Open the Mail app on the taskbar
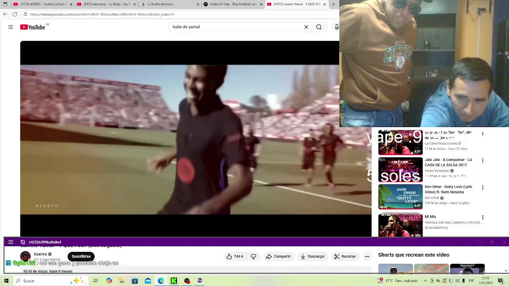Viewport: 509px width, 286px height. [x=148, y=281]
